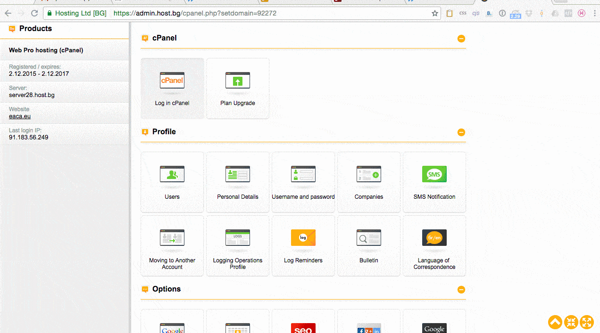Open the eaca.eu website link
This screenshot has width=600, height=333.
(x=20, y=116)
